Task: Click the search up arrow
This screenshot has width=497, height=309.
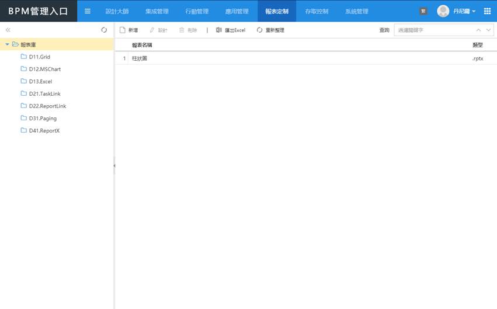Action: (478, 30)
